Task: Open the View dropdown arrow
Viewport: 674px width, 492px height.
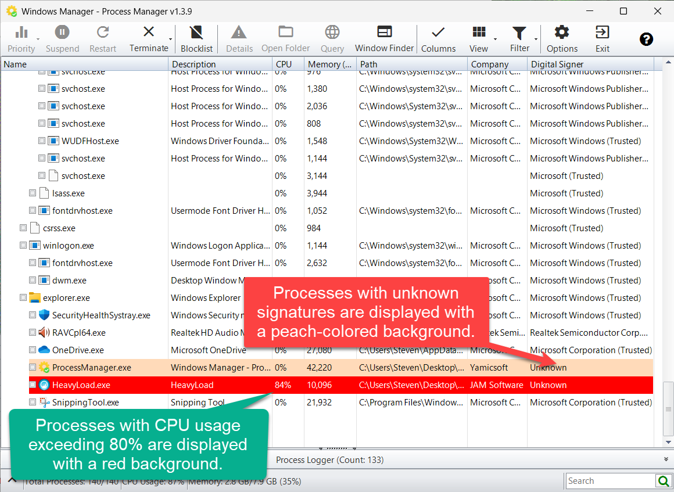Action: pos(495,39)
